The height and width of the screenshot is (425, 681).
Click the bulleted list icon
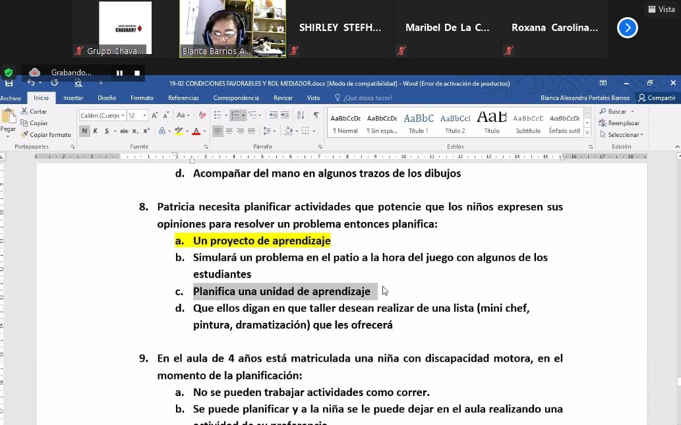coord(218,115)
